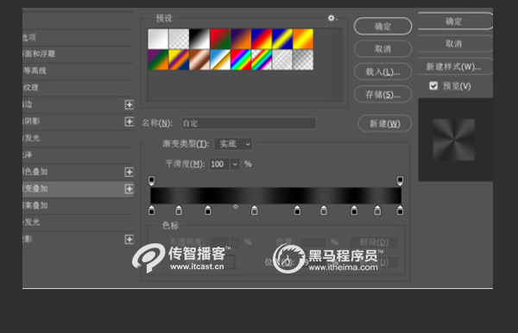Choose the violet-green-orange gradient preset
Viewport: 518px width, 333px height.
pyautogui.click(x=158, y=60)
